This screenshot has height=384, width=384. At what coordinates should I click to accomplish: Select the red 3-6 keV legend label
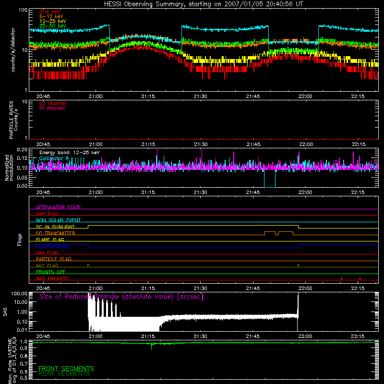coord(50,12)
